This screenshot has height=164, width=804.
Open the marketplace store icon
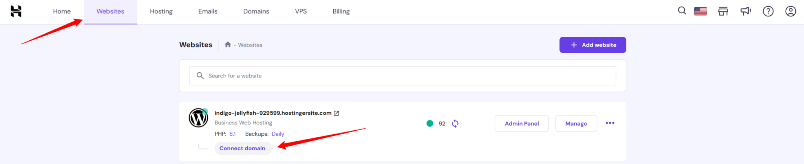[723, 11]
